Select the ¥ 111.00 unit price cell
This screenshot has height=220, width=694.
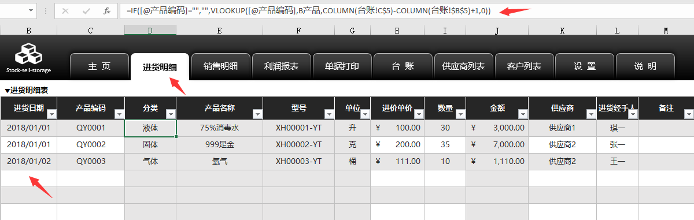[x=397, y=161]
